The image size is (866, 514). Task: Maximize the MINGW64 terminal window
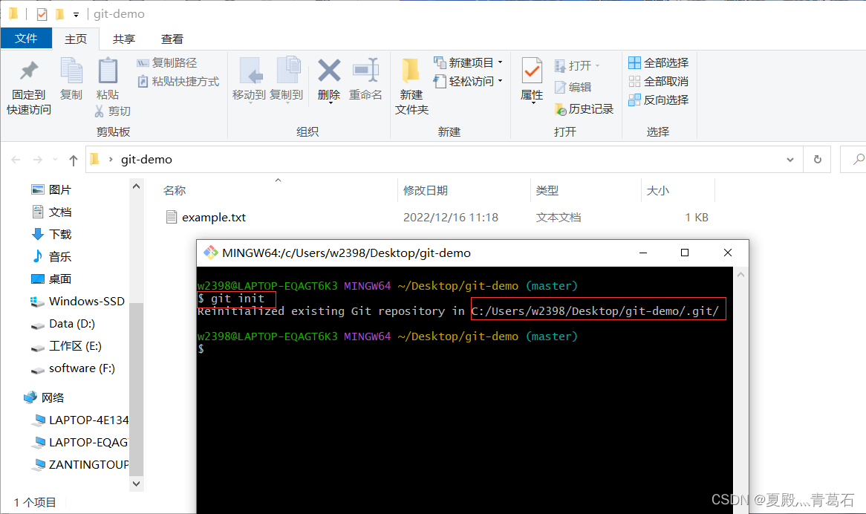[x=685, y=253]
